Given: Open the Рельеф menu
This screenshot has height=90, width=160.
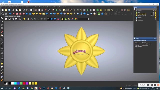Looking at the screenshot, I should tap(44, 7).
